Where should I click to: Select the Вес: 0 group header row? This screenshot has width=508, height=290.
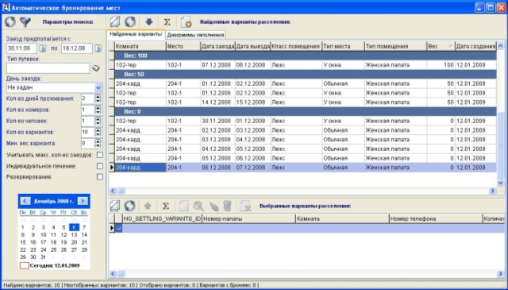coord(306,111)
